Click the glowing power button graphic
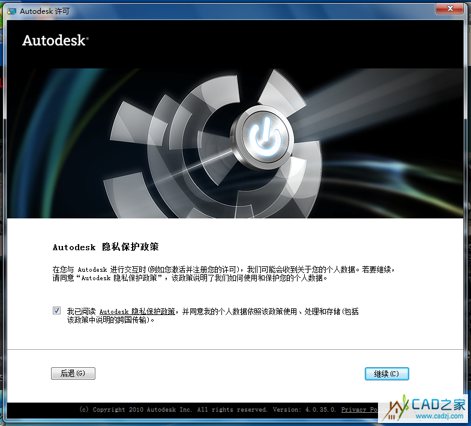 coord(263,137)
